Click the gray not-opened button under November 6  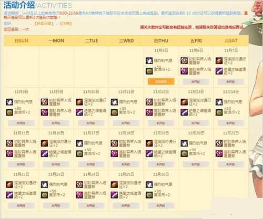pos(196,82)
